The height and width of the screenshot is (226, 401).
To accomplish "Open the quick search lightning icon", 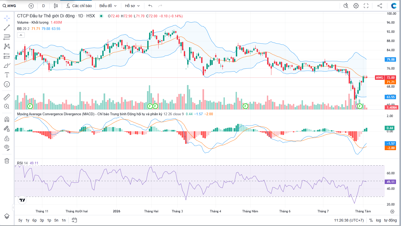I will [x=346, y=6].
